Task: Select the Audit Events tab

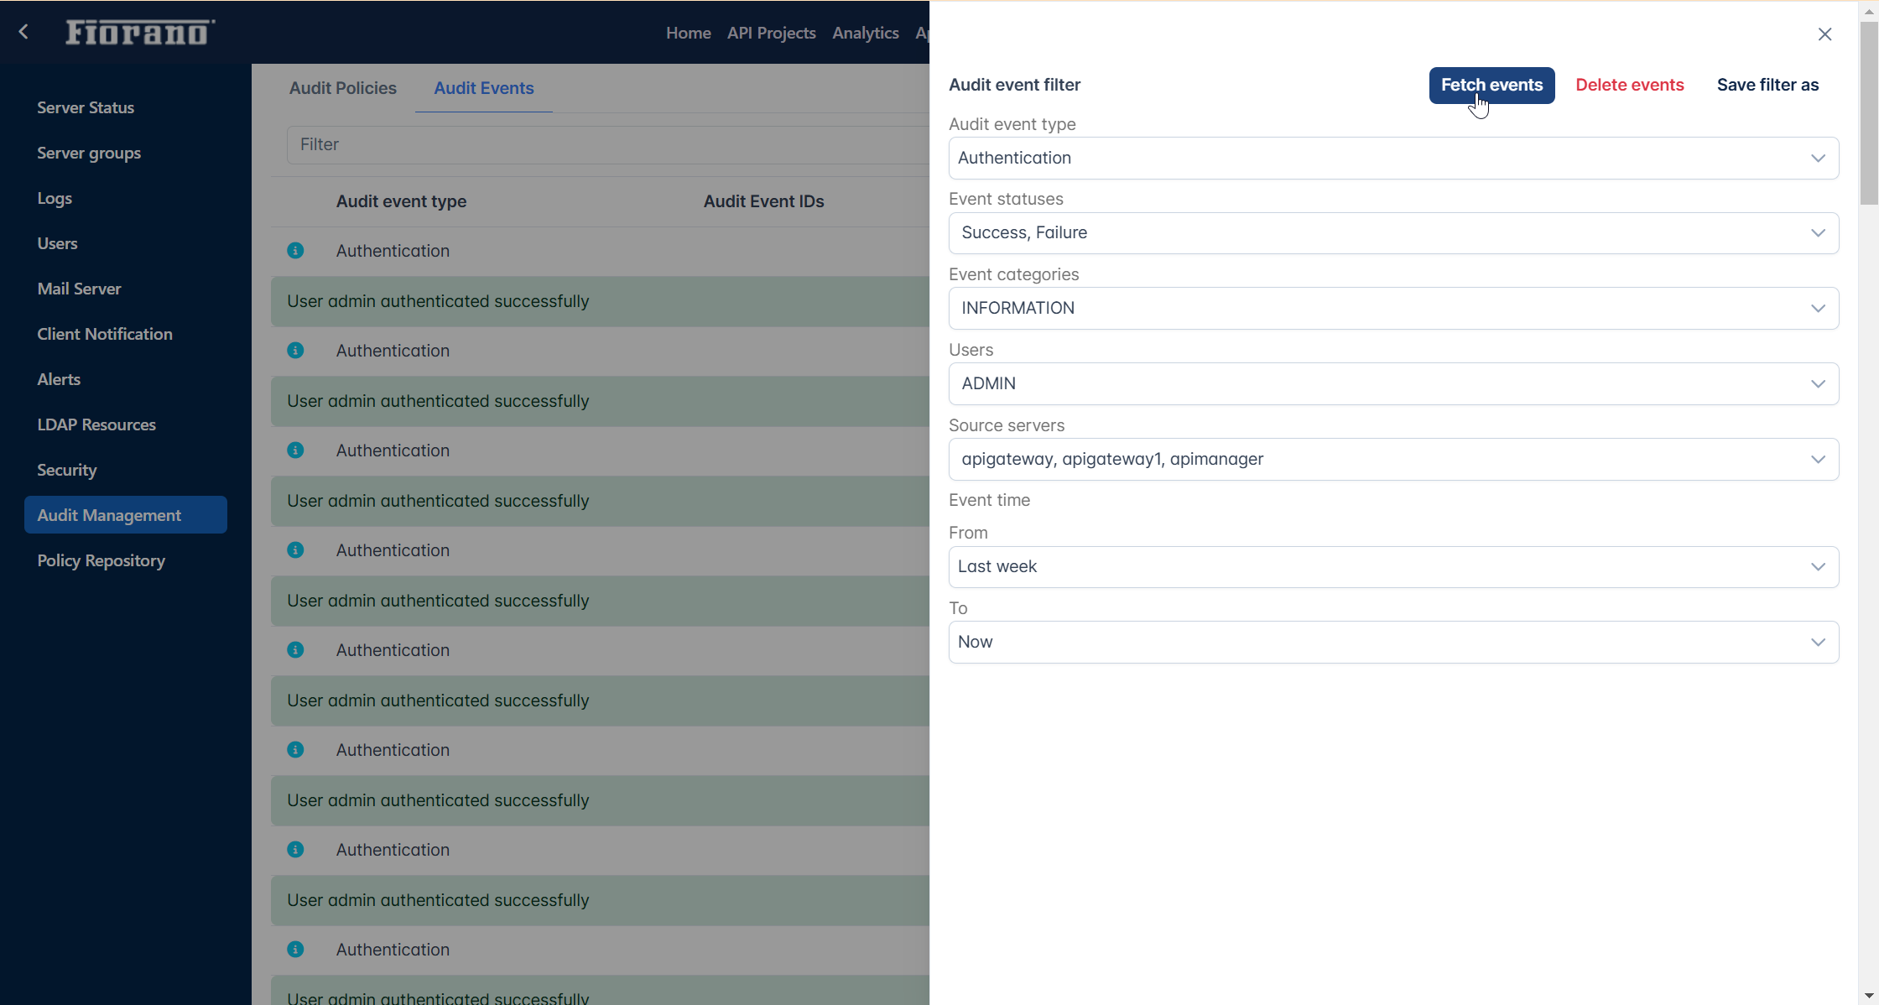Action: pos(484,88)
